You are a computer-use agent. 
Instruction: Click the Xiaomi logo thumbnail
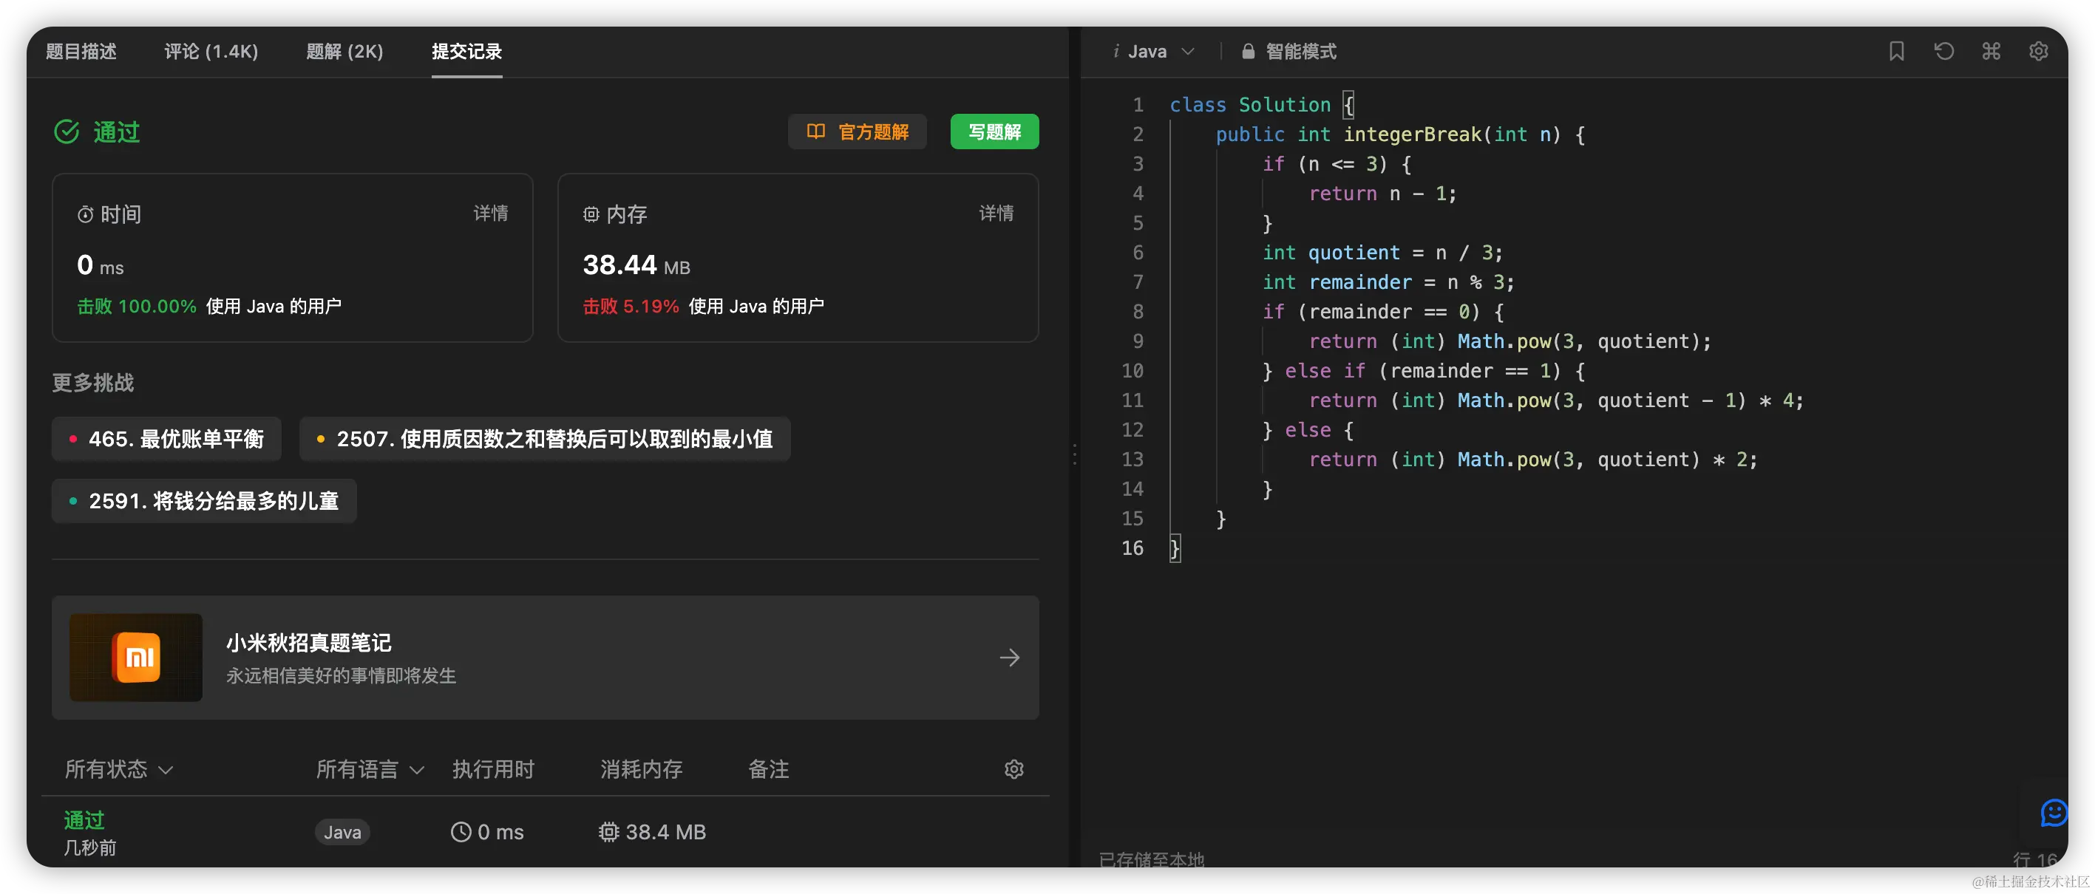(x=136, y=657)
